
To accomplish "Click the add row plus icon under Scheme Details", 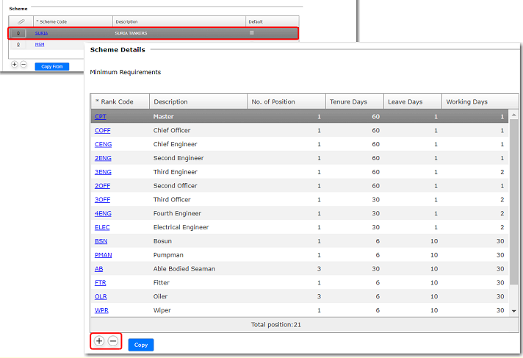I will coord(99,341).
